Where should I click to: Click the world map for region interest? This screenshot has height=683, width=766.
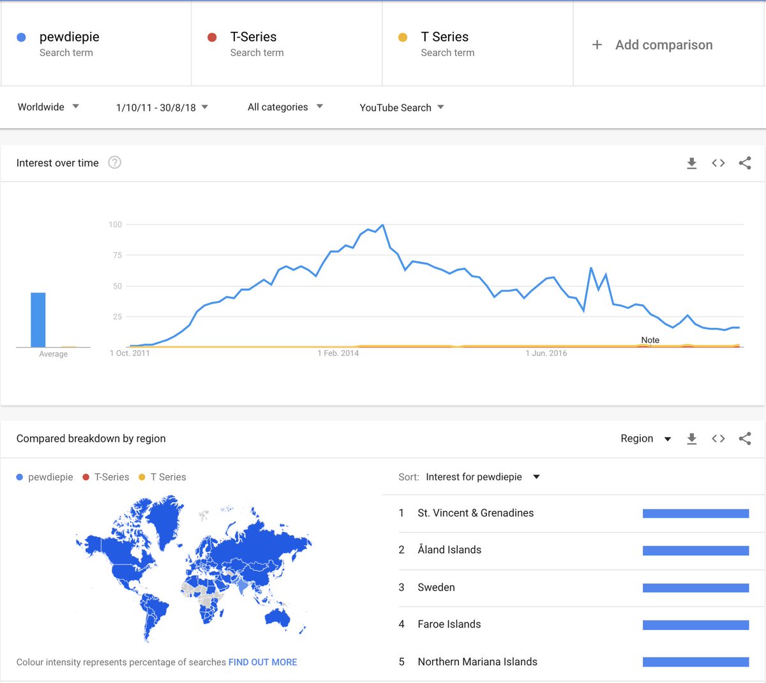click(x=193, y=569)
